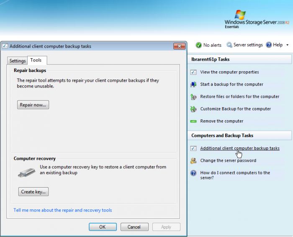Click the Create key... button
This screenshot has width=293, height=237.
[33, 192]
